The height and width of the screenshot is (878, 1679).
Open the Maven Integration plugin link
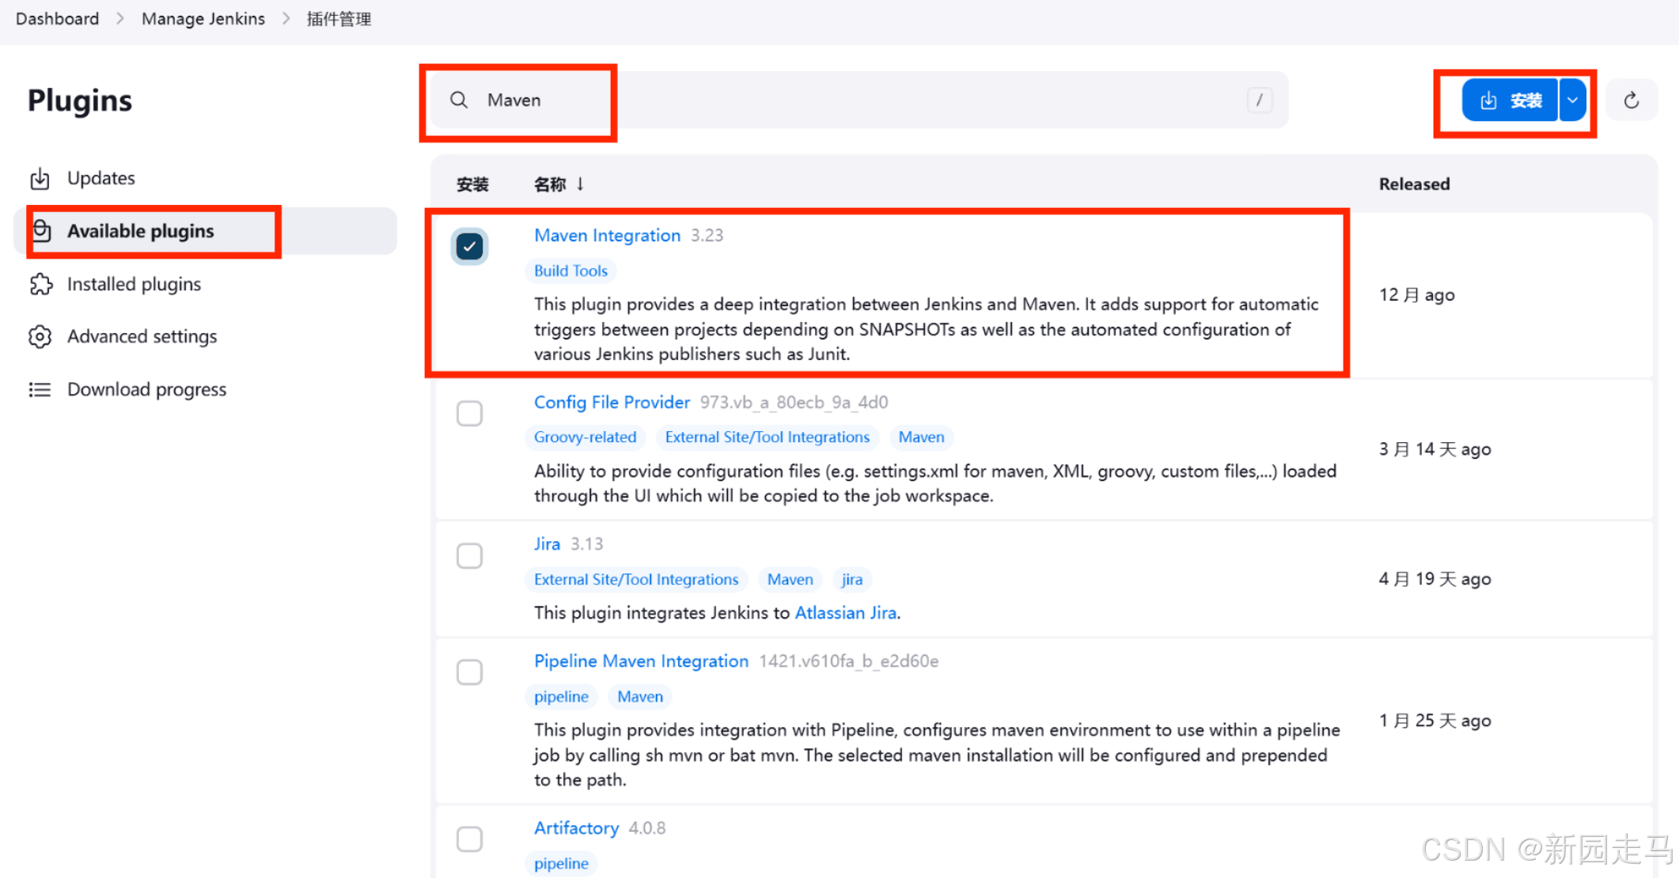click(607, 236)
